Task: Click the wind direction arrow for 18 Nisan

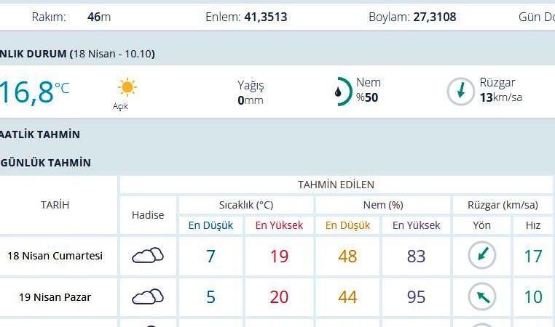Action: (x=481, y=256)
